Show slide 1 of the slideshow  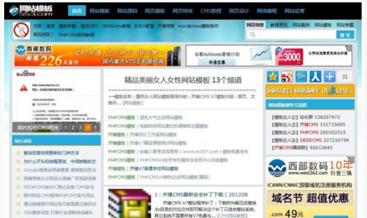tap(66, 128)
